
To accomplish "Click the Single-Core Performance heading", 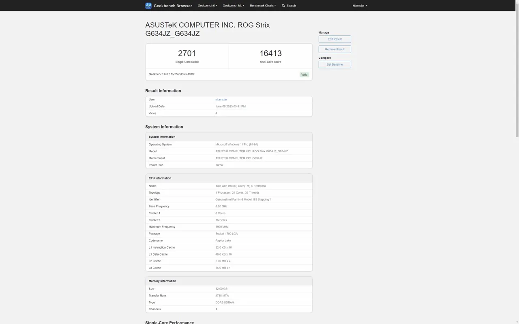I will (x=169, y=322).
